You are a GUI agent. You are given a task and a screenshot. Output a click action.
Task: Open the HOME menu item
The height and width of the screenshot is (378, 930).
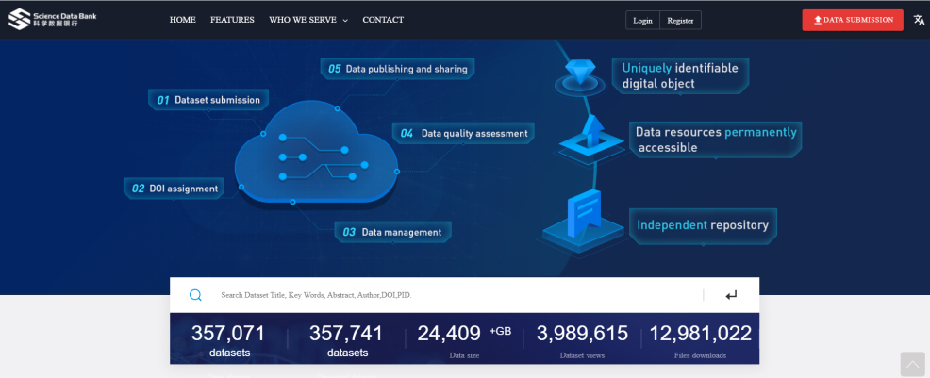point(182,20)
